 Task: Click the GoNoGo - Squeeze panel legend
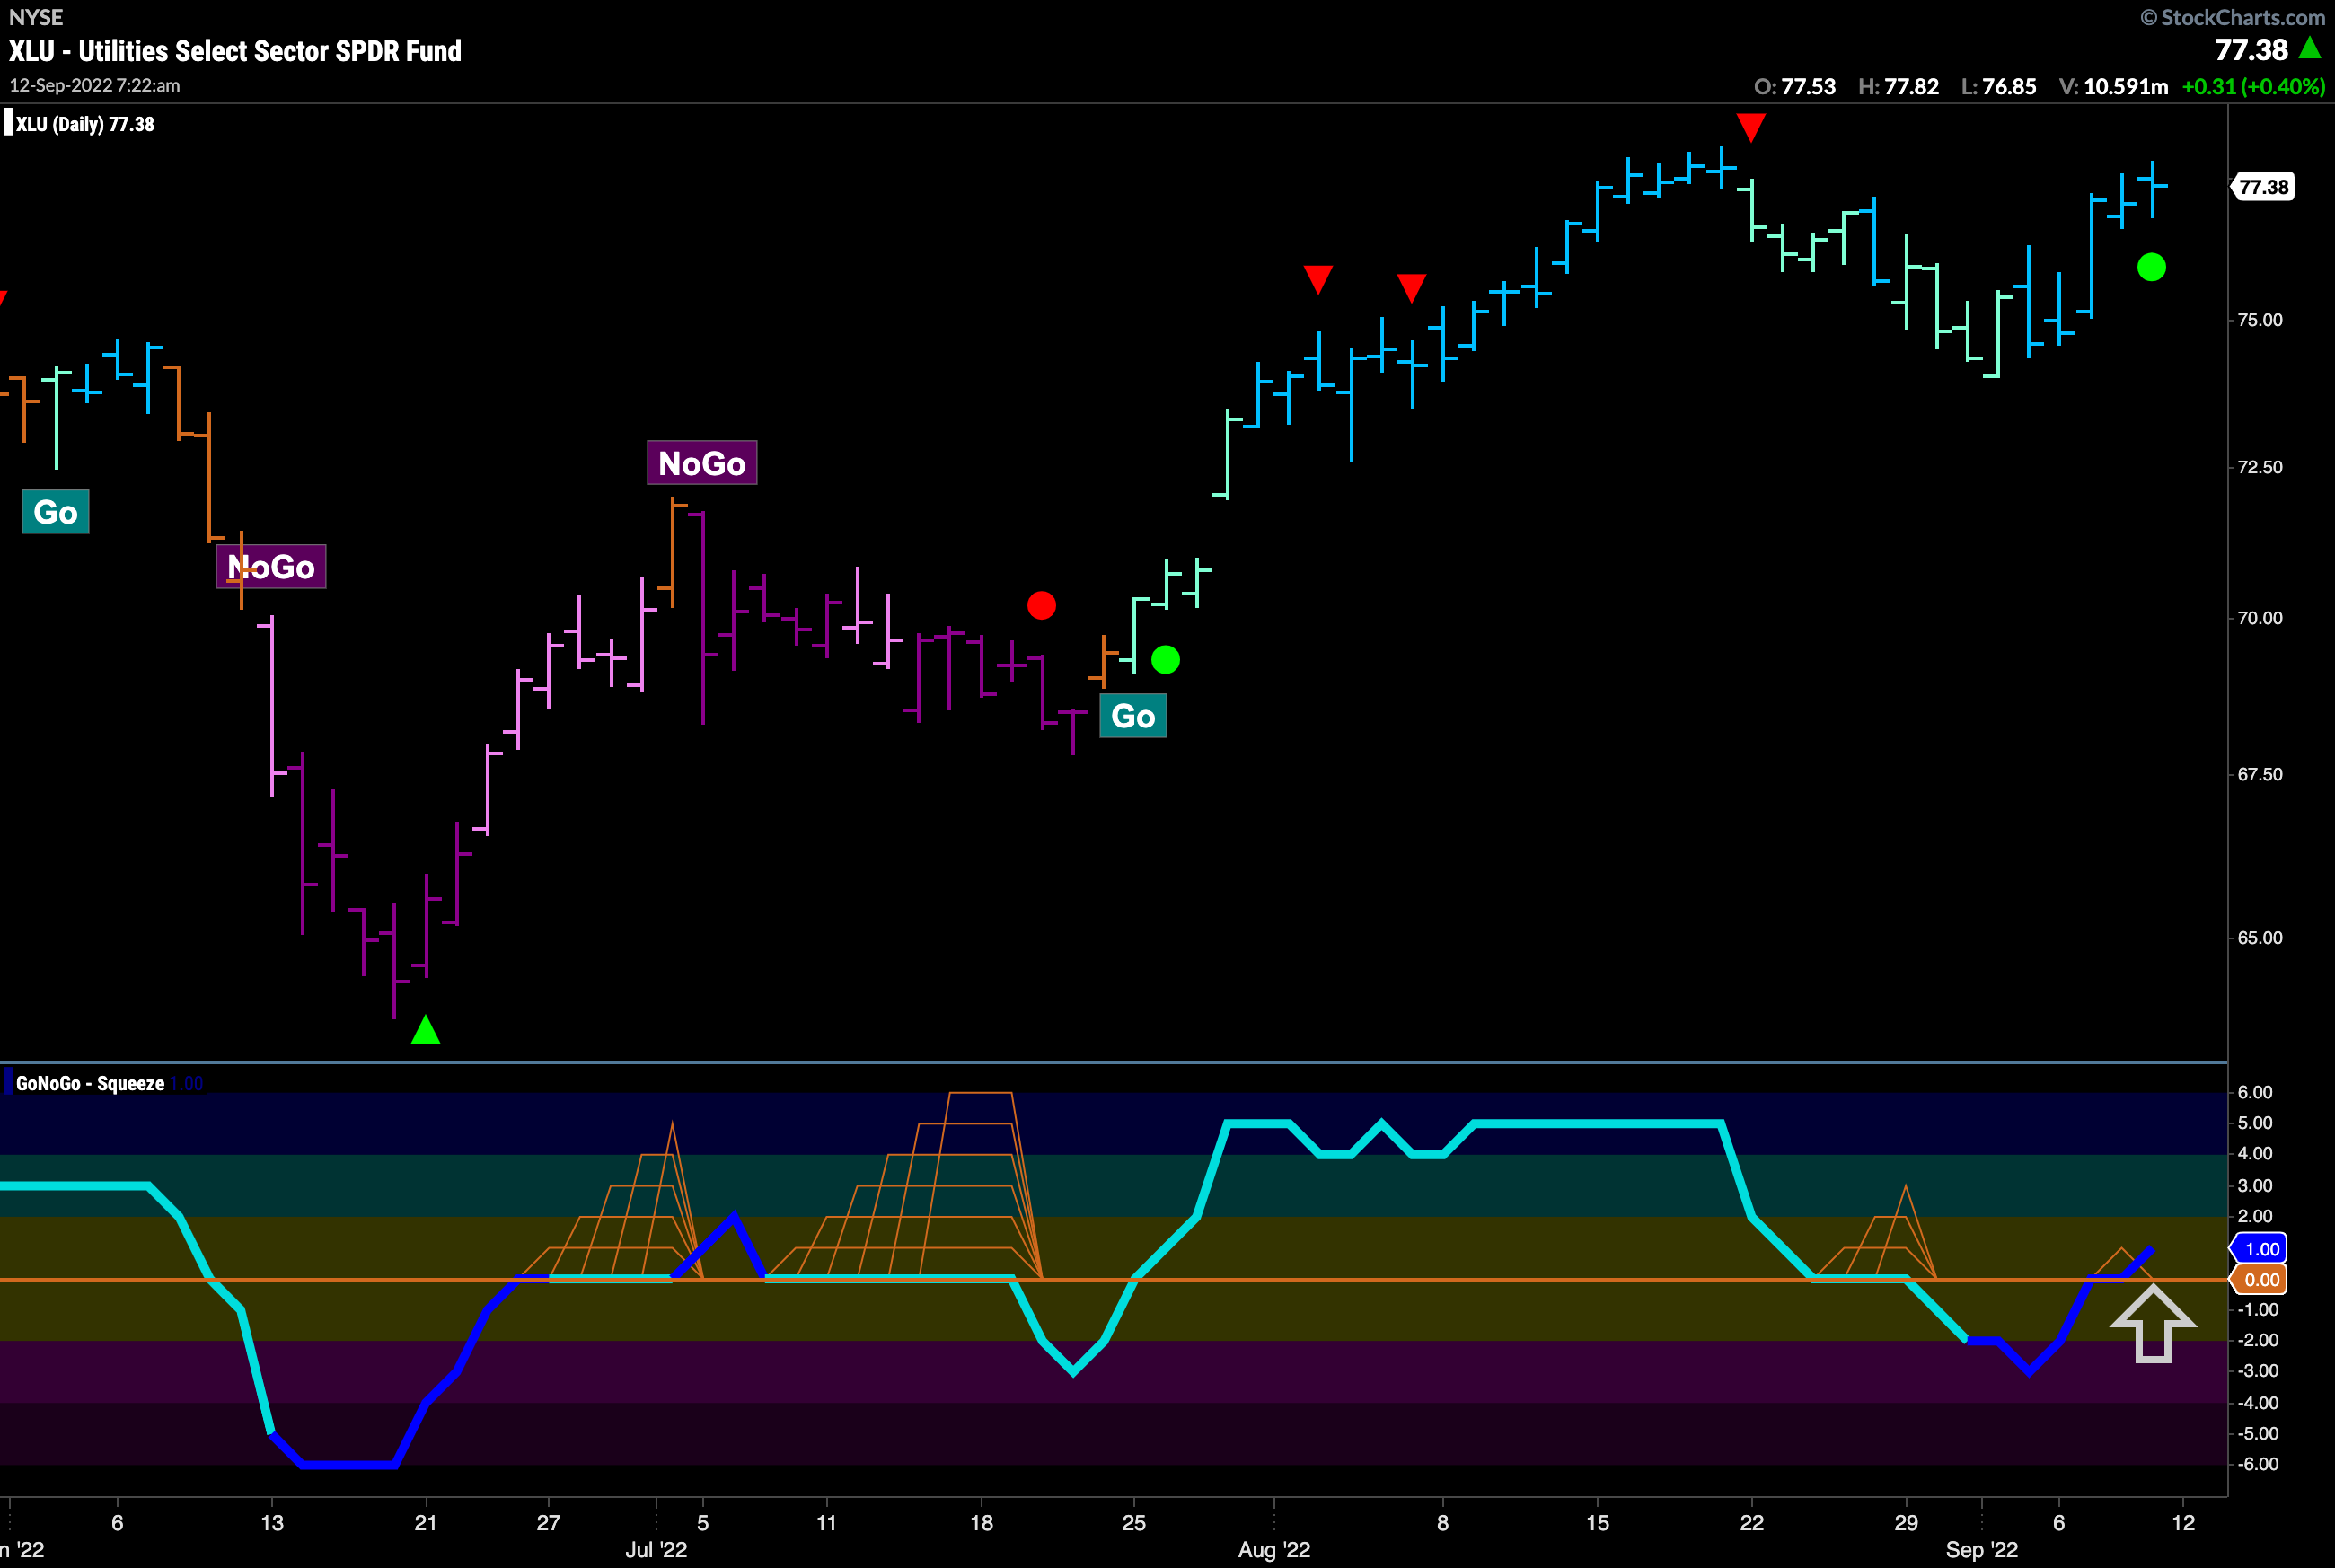(x=90, y=1083)
